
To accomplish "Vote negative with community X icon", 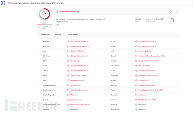I will tap(39, 26).
